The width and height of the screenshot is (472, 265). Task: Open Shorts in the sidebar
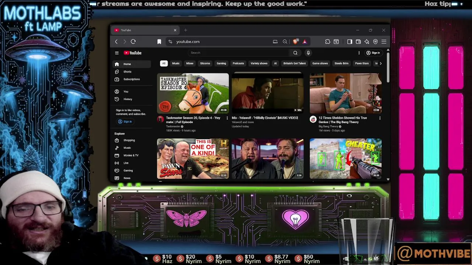click(132, 72)
